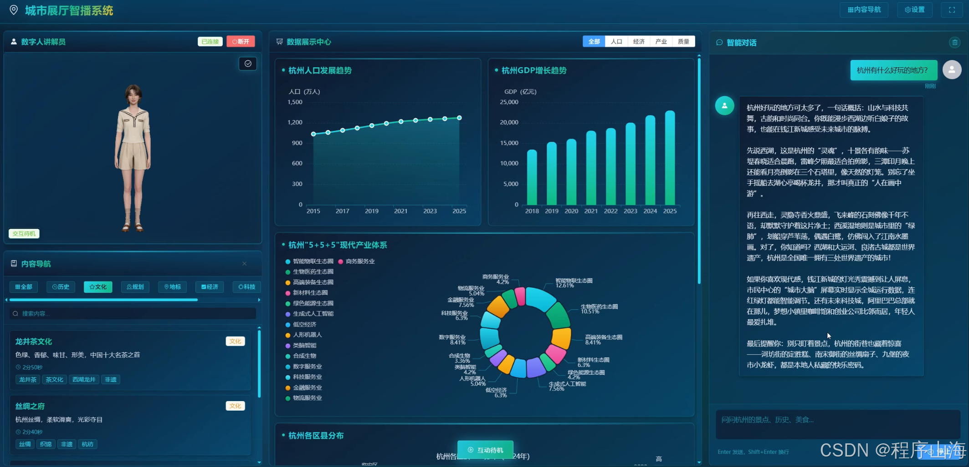
Task: Click the 龙井茶 tag
Action: point(28,379)
